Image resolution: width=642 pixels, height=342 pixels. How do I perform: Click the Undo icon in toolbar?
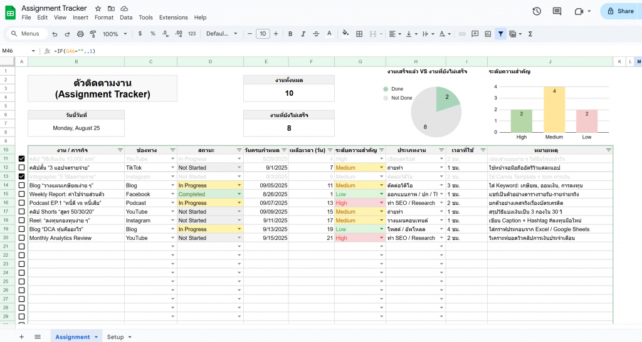click(x=55, y=34)
